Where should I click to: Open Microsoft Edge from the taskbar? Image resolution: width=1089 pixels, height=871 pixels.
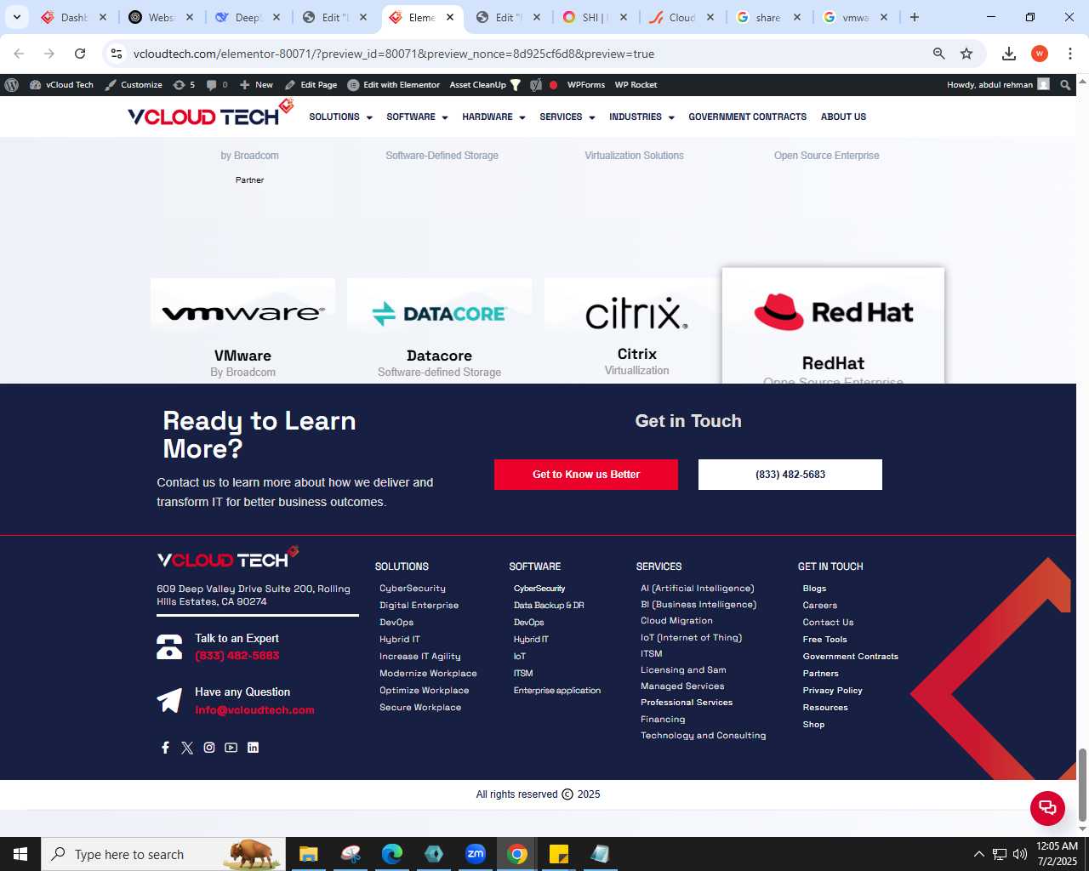click(x=392, y=854)
